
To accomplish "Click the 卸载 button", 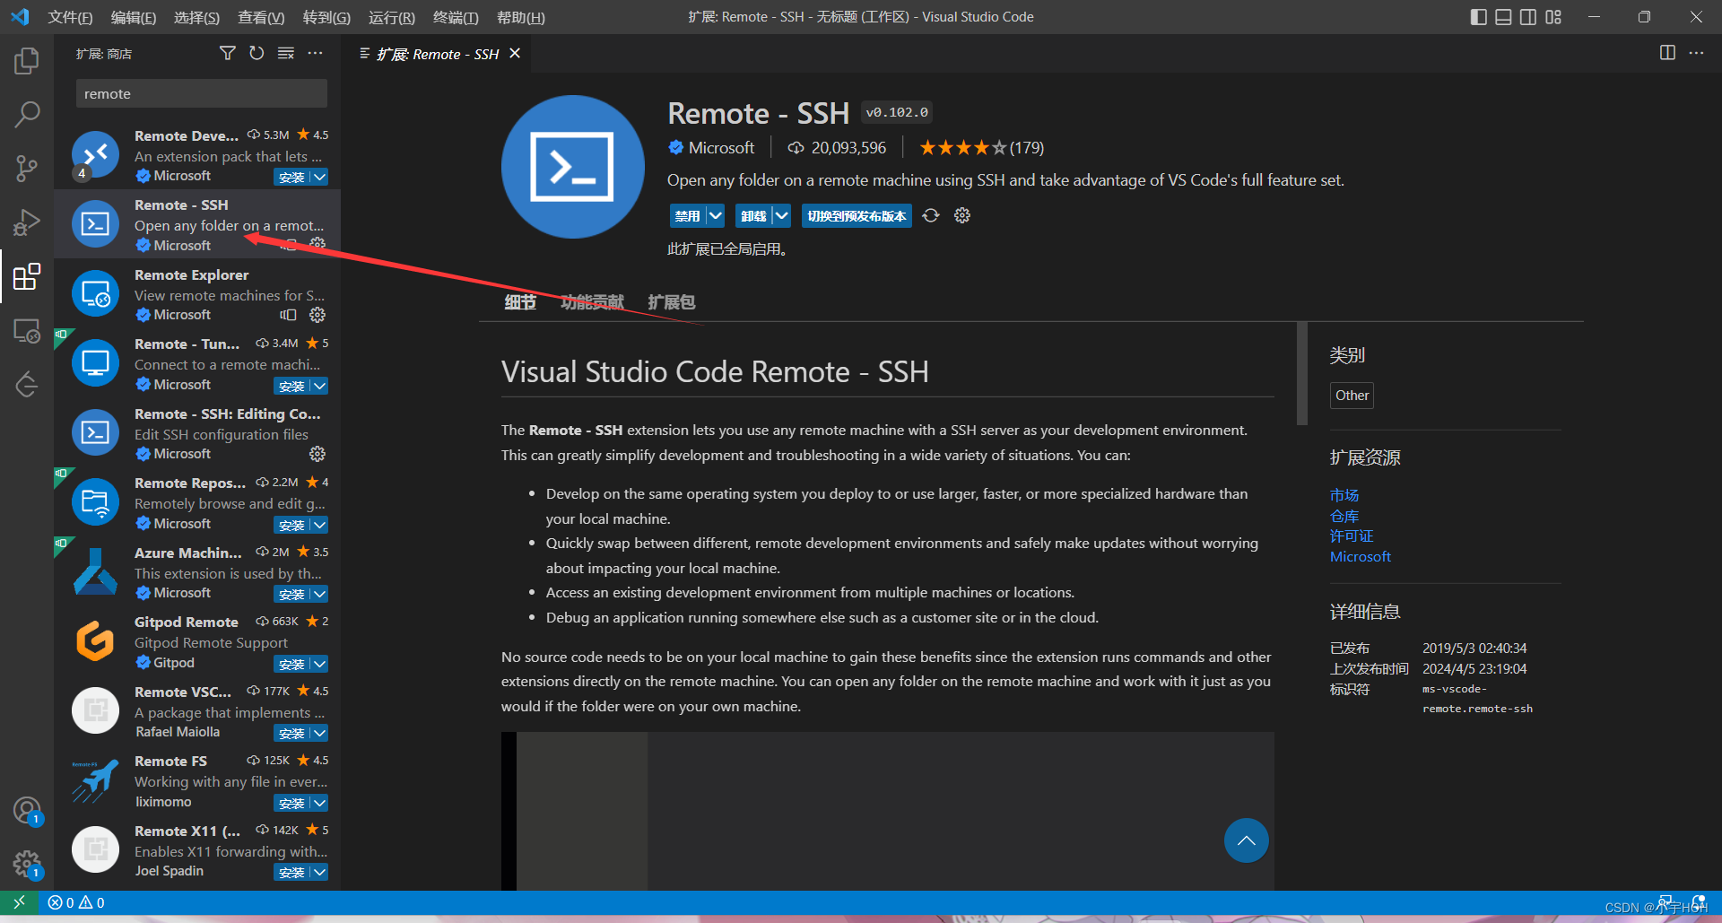I will pos(754,215).
